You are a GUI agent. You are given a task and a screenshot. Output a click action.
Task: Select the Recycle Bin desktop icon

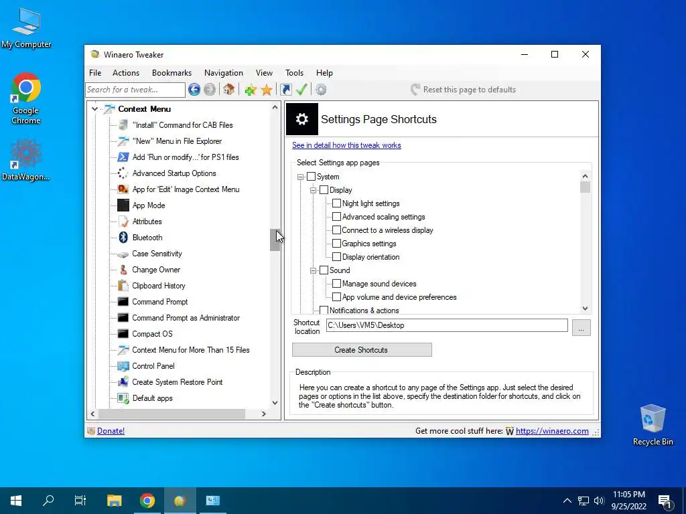(x=653, y=424)
